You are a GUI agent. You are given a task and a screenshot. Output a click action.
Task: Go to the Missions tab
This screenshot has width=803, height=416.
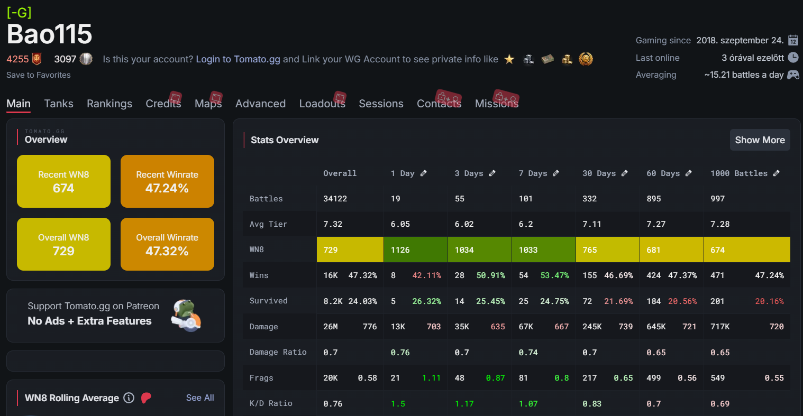coord(497,104)
